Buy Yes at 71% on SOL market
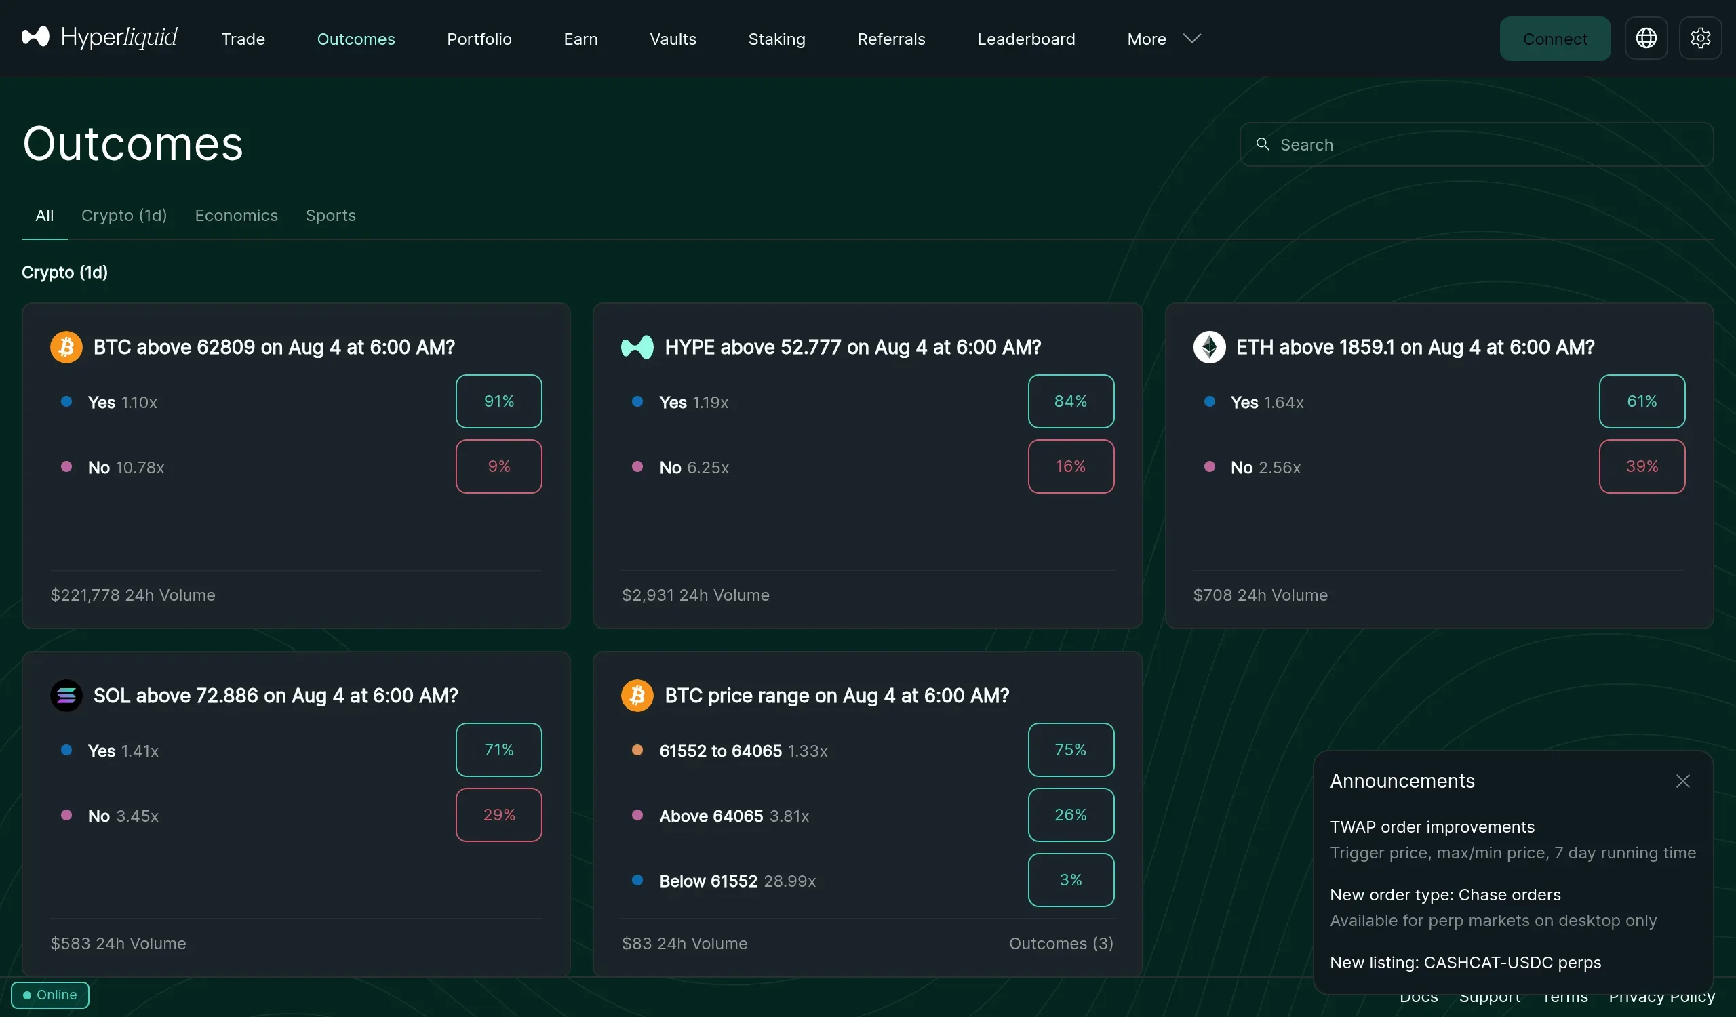This screenshot has height=1017, width=1736. tap(498, 750)
